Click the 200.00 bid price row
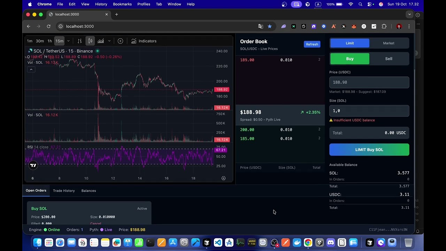 tap(280, 130)
